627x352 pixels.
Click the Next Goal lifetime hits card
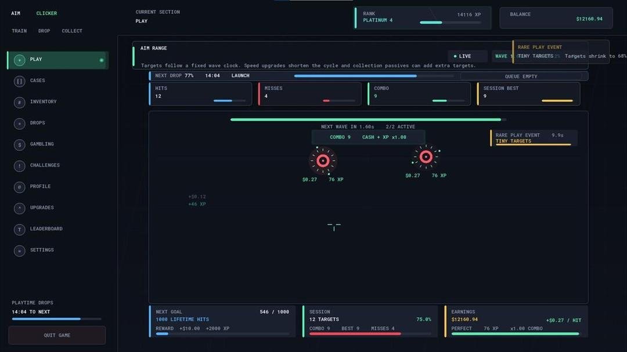coord(222,321)
